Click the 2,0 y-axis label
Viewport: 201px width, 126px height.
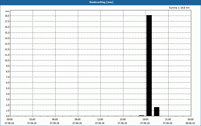click(8, 105)
